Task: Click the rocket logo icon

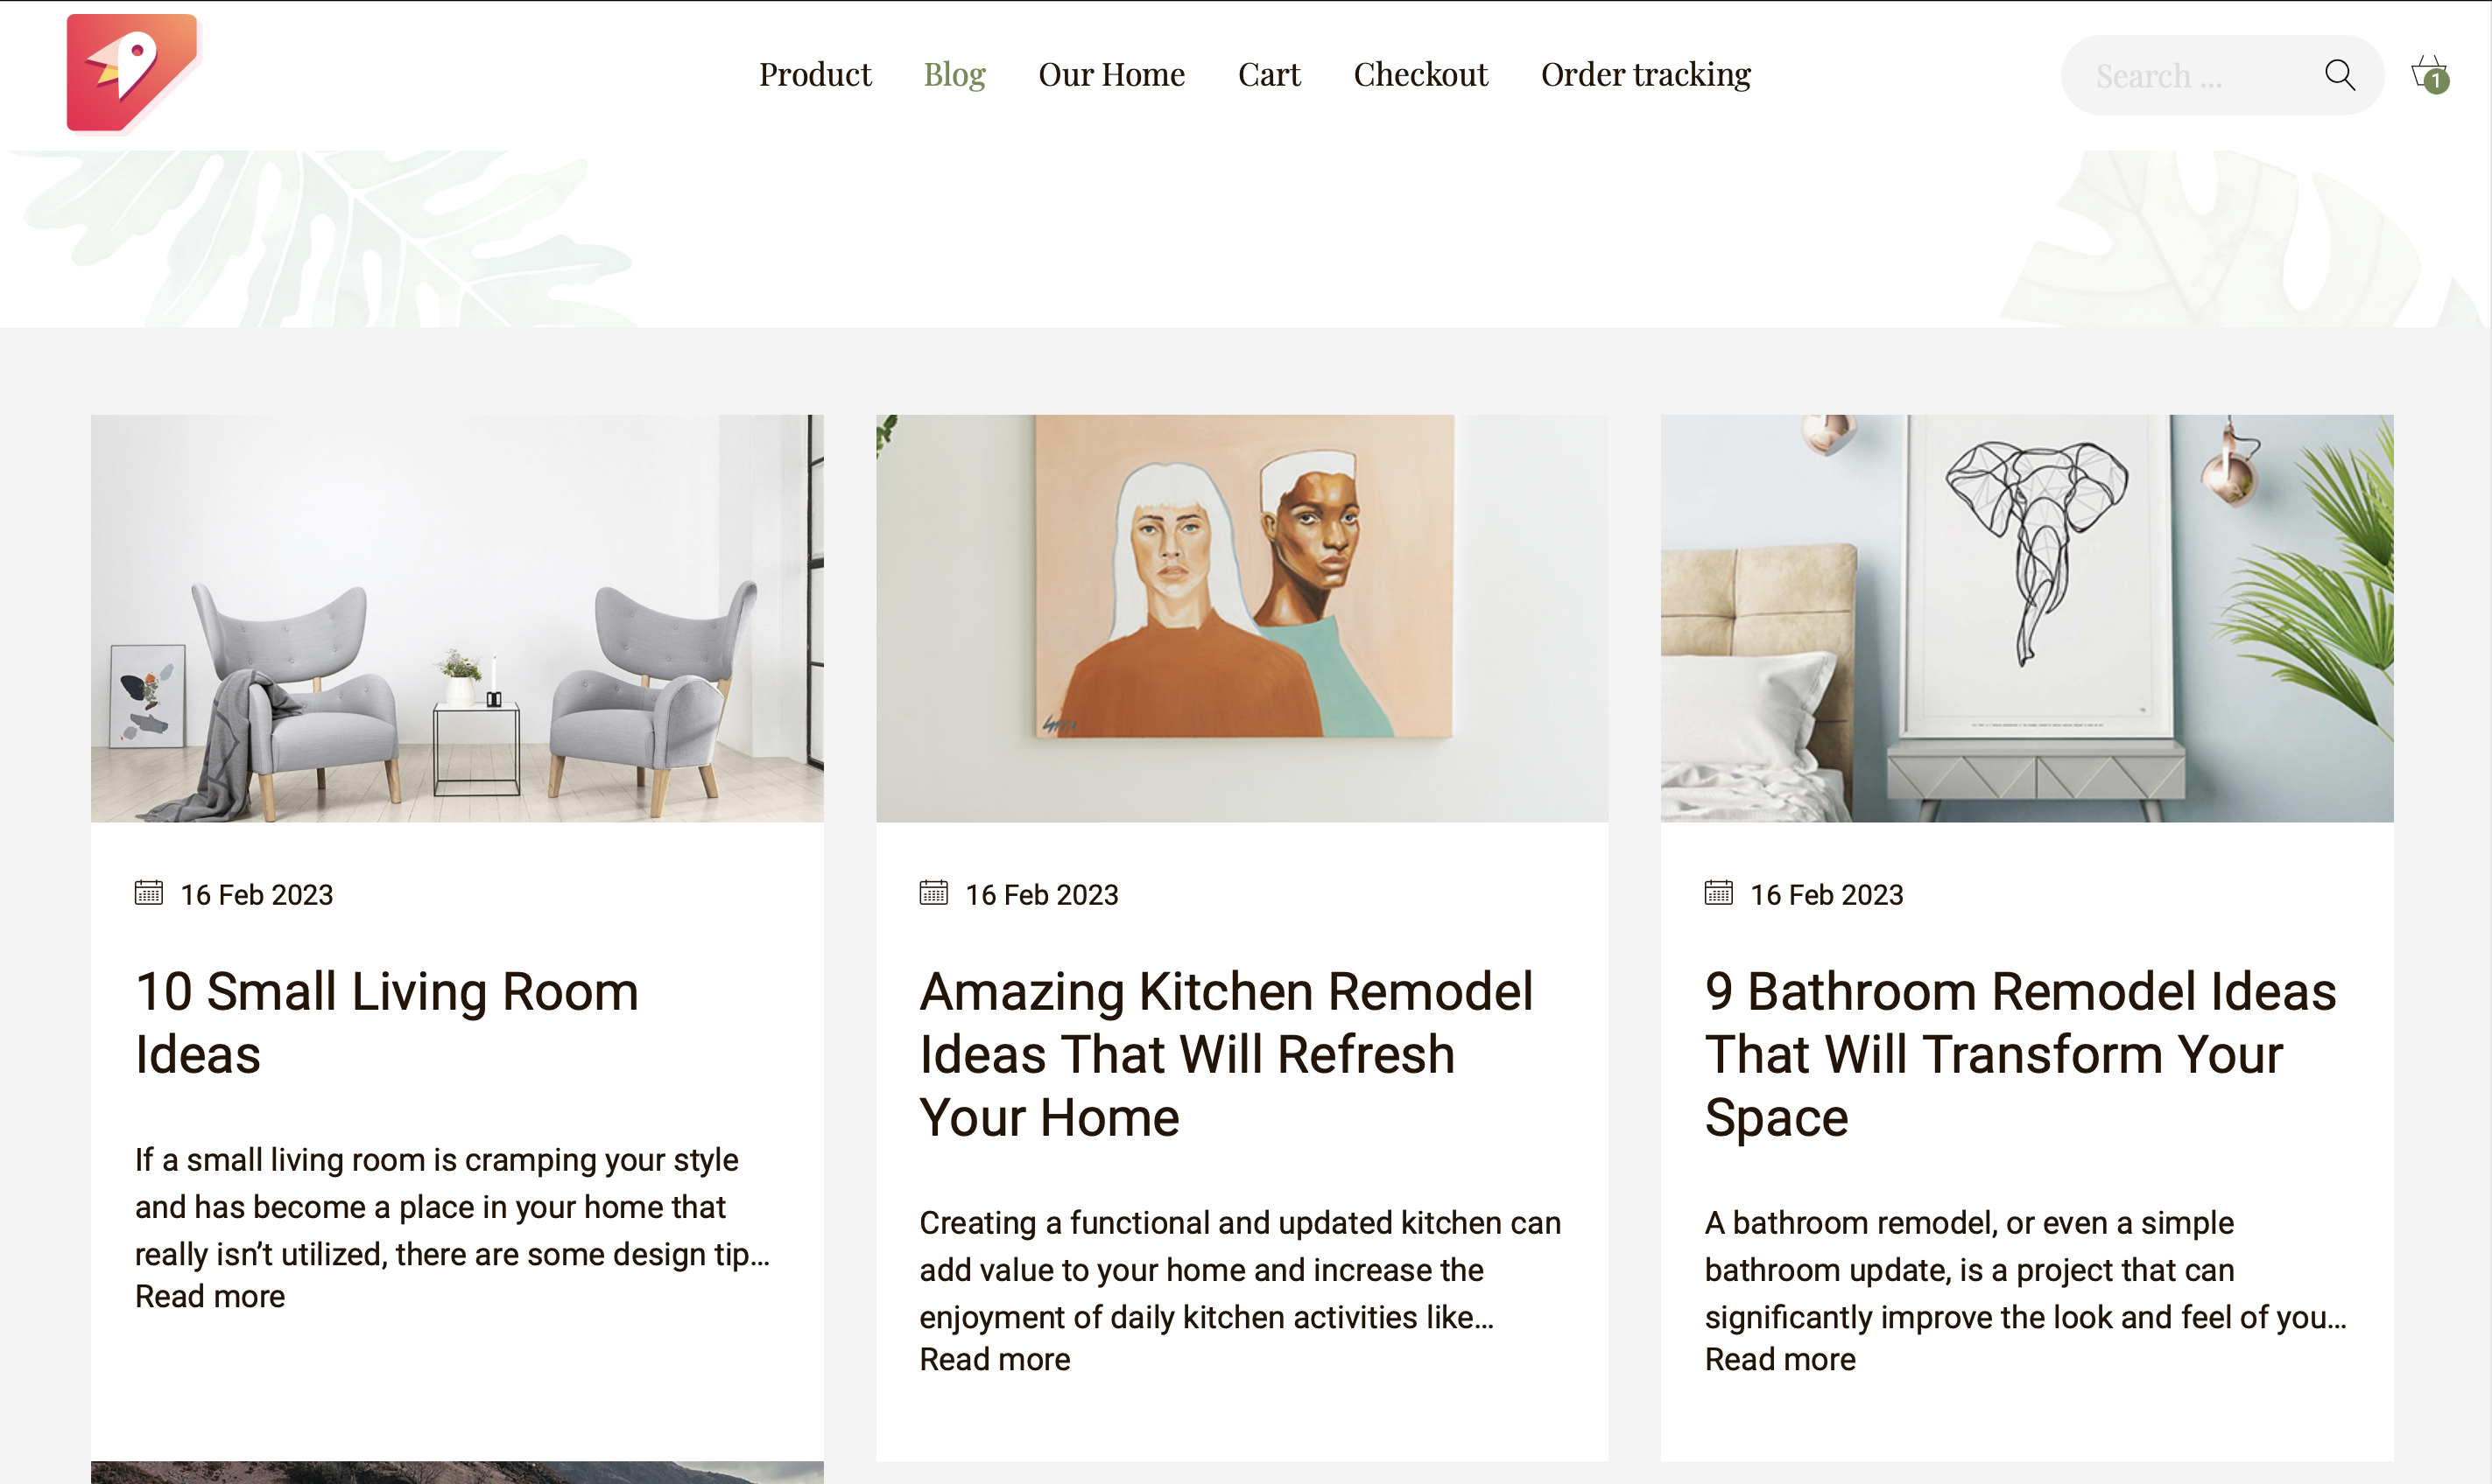Action: (x=131, y=73)
